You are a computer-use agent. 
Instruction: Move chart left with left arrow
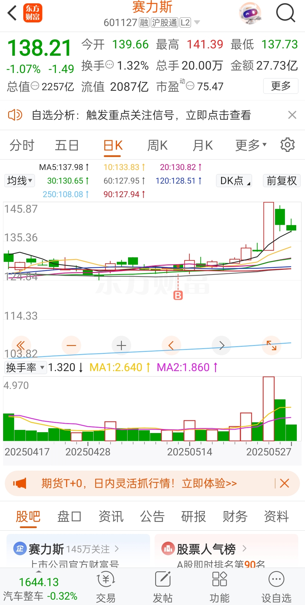coord(171,345)
